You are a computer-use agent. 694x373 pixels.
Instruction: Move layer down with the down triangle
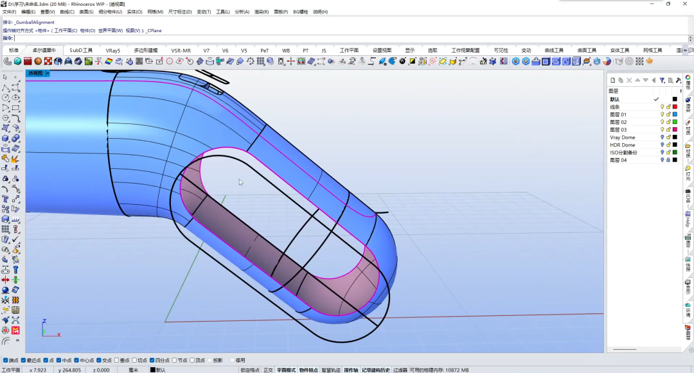click(x=646, y=80)
